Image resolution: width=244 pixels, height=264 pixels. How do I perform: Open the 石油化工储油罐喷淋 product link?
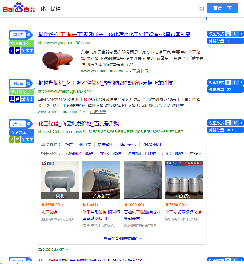coord(142,215)
